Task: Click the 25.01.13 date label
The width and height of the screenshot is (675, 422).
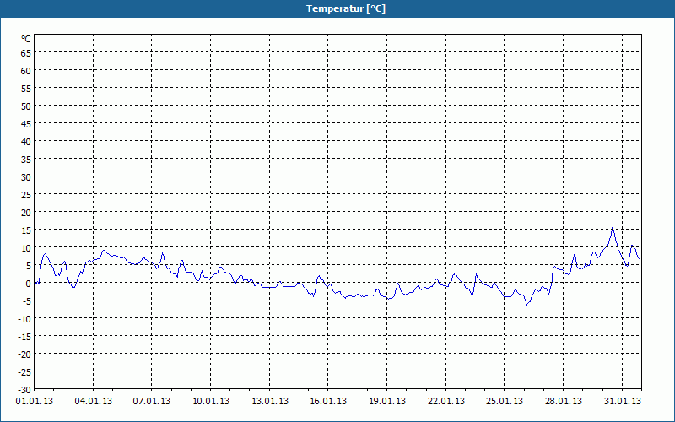Action: (x=505, y=401)
